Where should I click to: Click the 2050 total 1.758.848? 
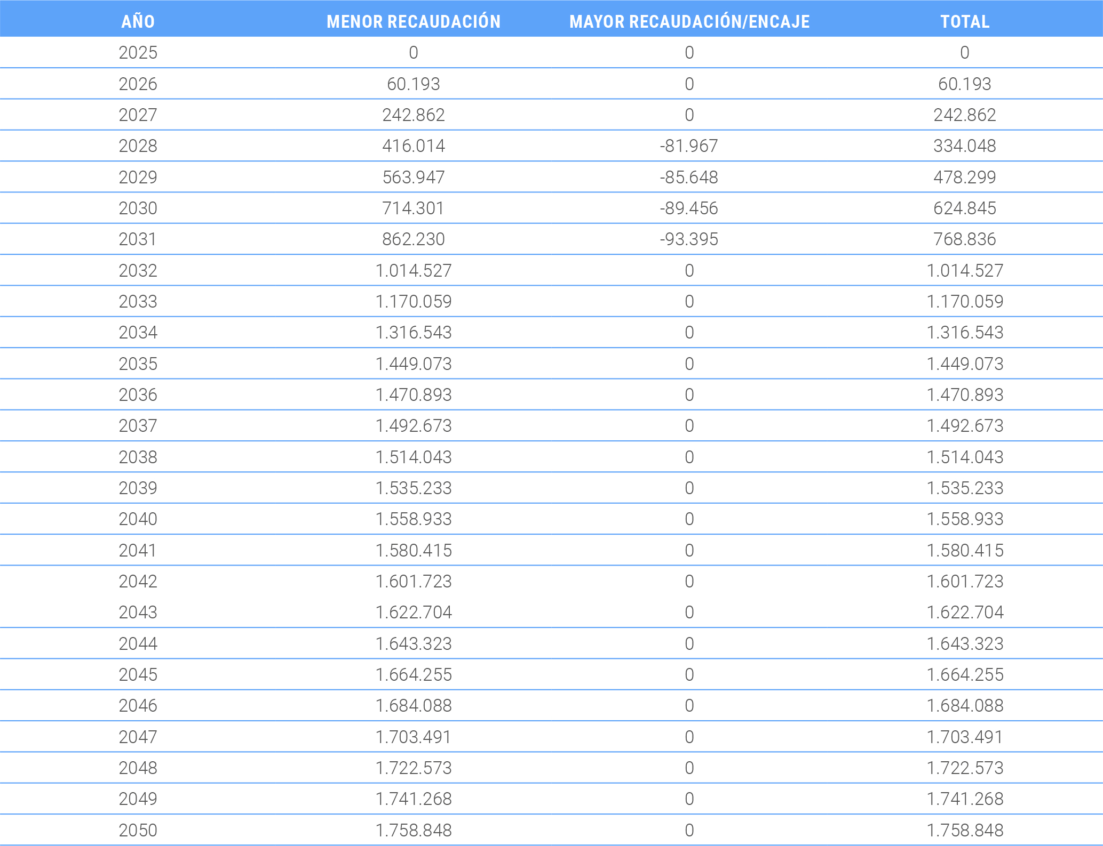[x=965, y=830]
